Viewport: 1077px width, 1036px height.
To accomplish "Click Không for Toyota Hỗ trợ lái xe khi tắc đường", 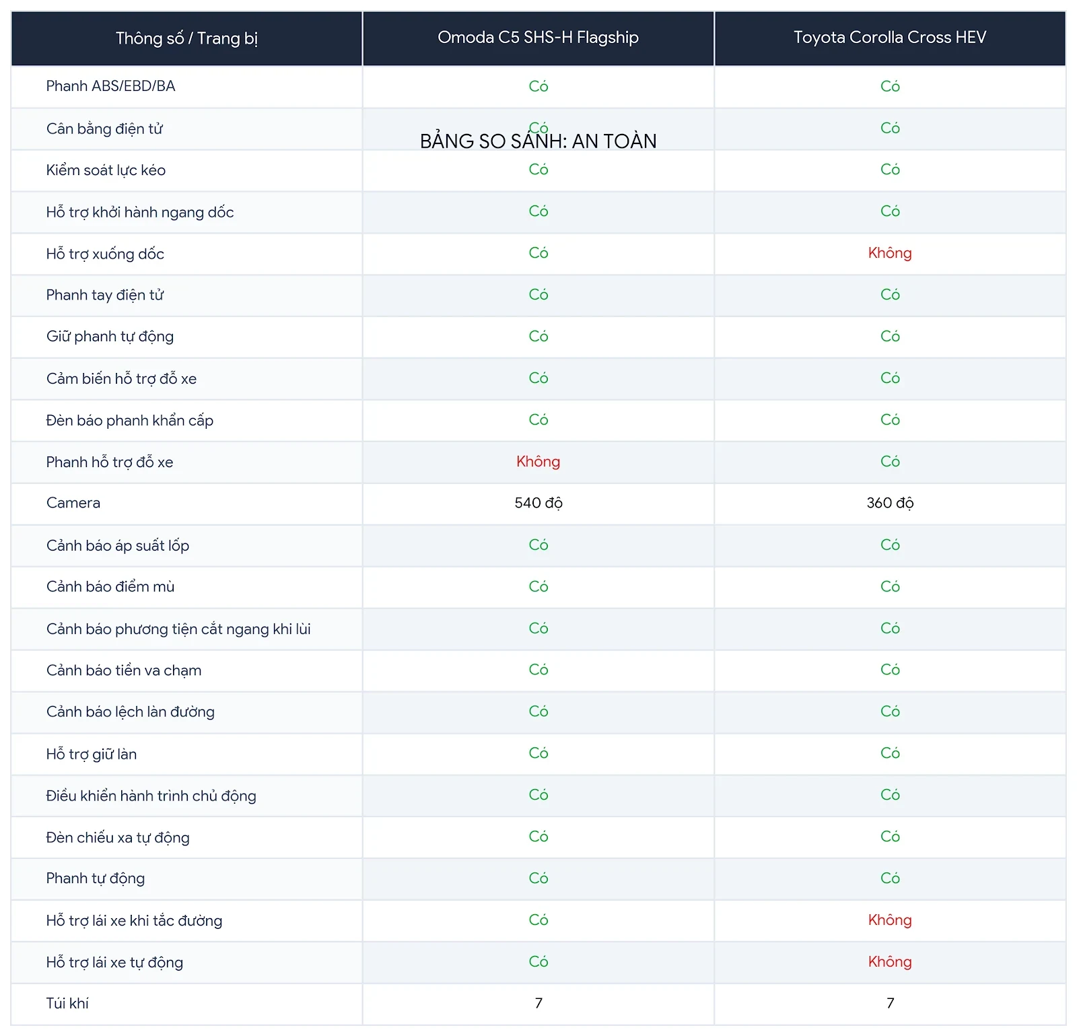I will pyautogui.click(x=890, y=920).
